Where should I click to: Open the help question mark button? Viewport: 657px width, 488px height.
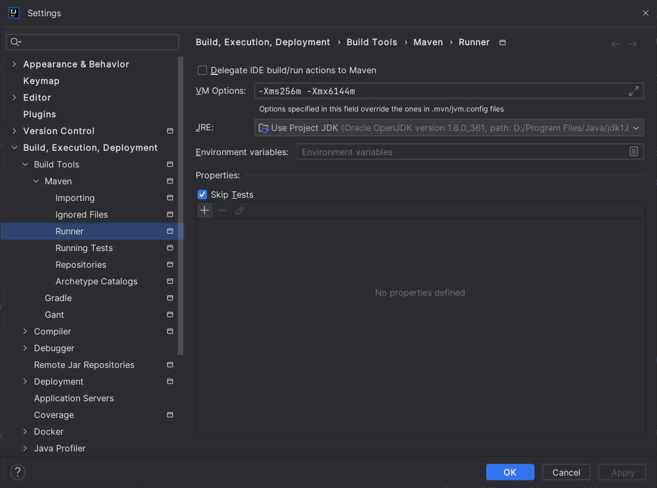point(18,472)
